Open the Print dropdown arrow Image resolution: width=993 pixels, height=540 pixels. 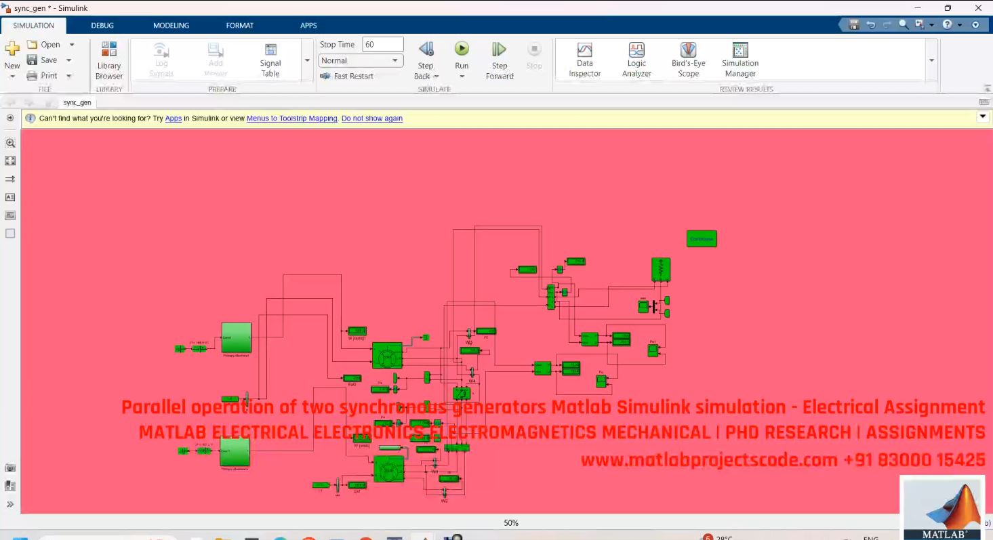click(68, 75)
